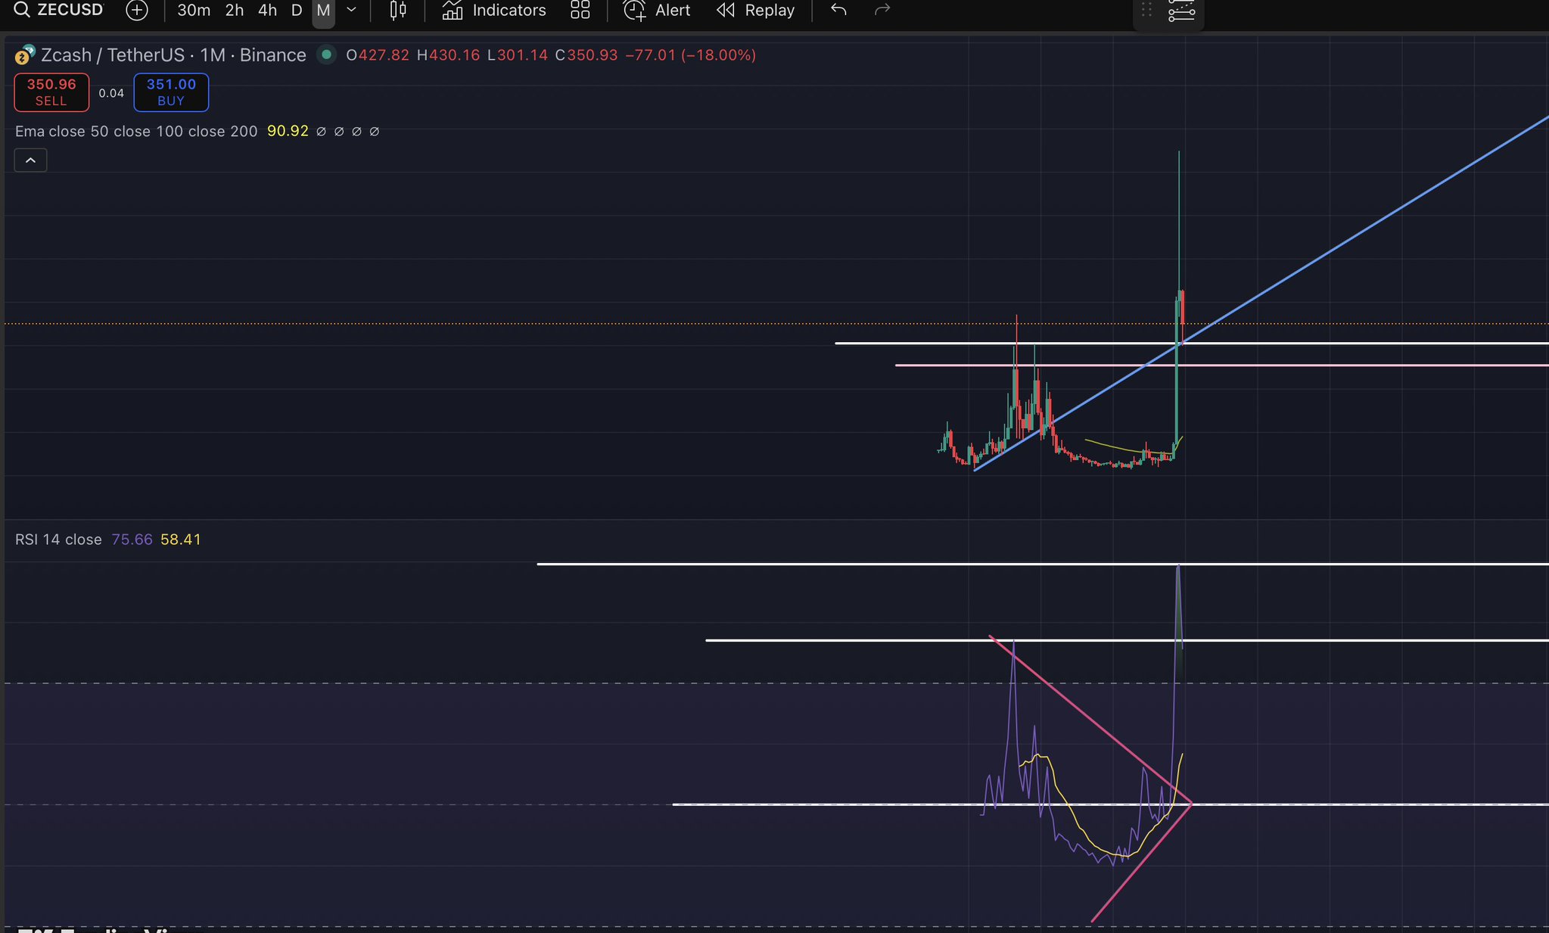Image resolution: width=1549 pixels, height=933 pixels.
Task: Open the drawing toolbar settings sliders icon
Action: pos(1181,11)
